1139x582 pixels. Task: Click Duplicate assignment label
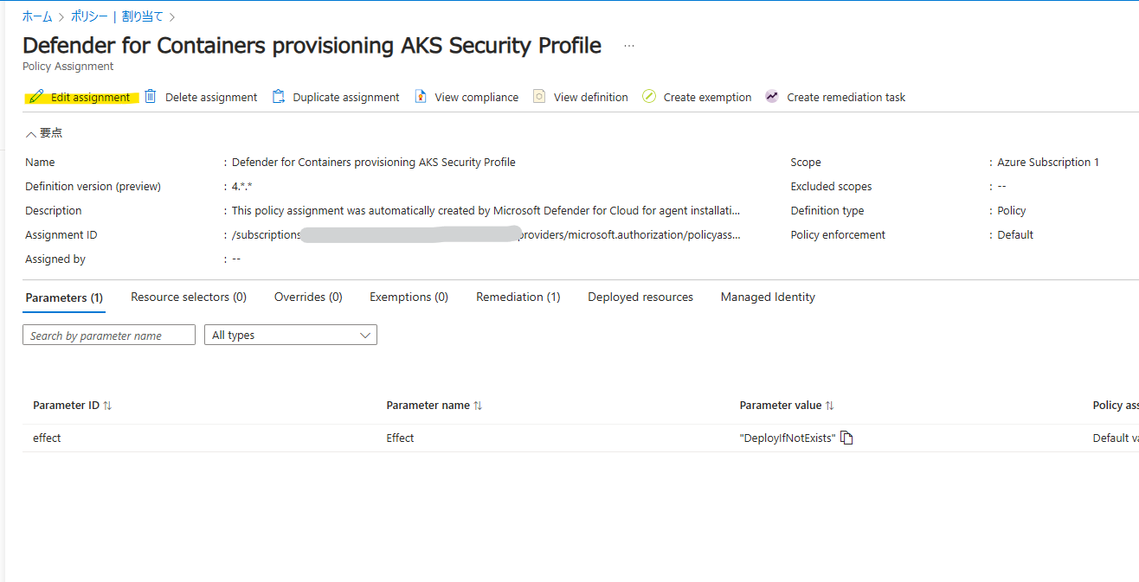[x=346, y=97]
